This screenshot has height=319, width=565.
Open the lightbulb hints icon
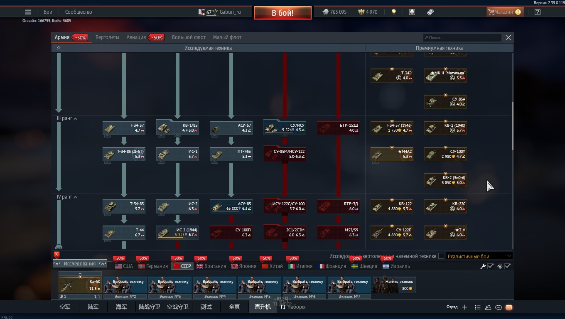394,12
